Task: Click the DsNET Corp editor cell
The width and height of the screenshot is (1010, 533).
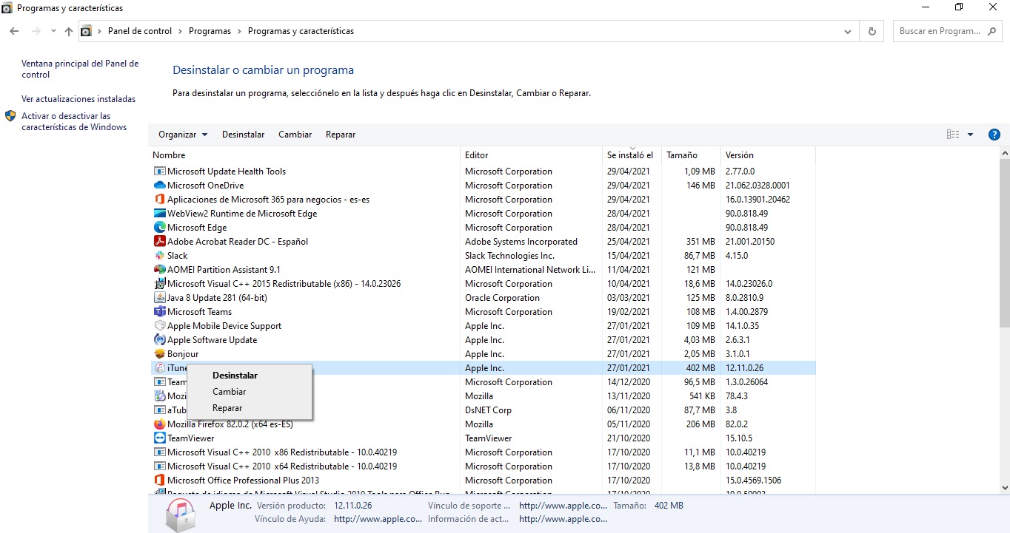Action: (488, 410)
